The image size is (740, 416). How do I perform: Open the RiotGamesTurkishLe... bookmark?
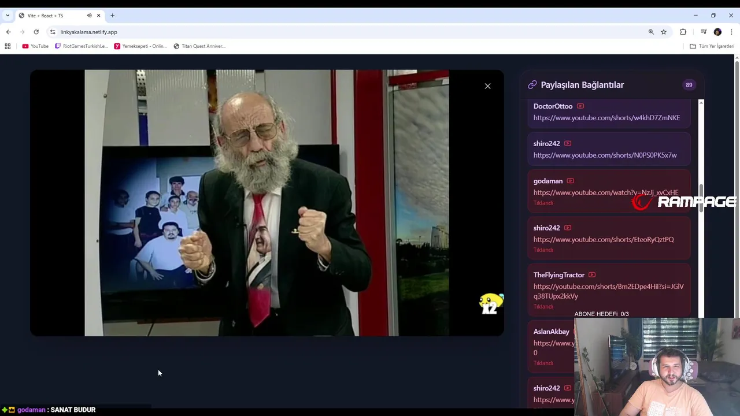click(x=81, y=46)
